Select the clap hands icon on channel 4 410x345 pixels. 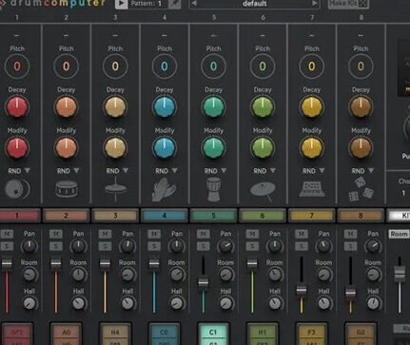[x=164, y=189]
